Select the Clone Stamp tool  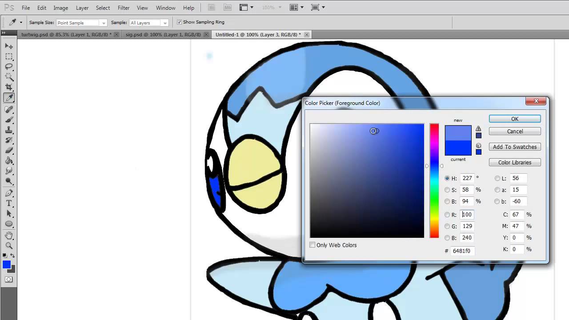pos(9,130)
